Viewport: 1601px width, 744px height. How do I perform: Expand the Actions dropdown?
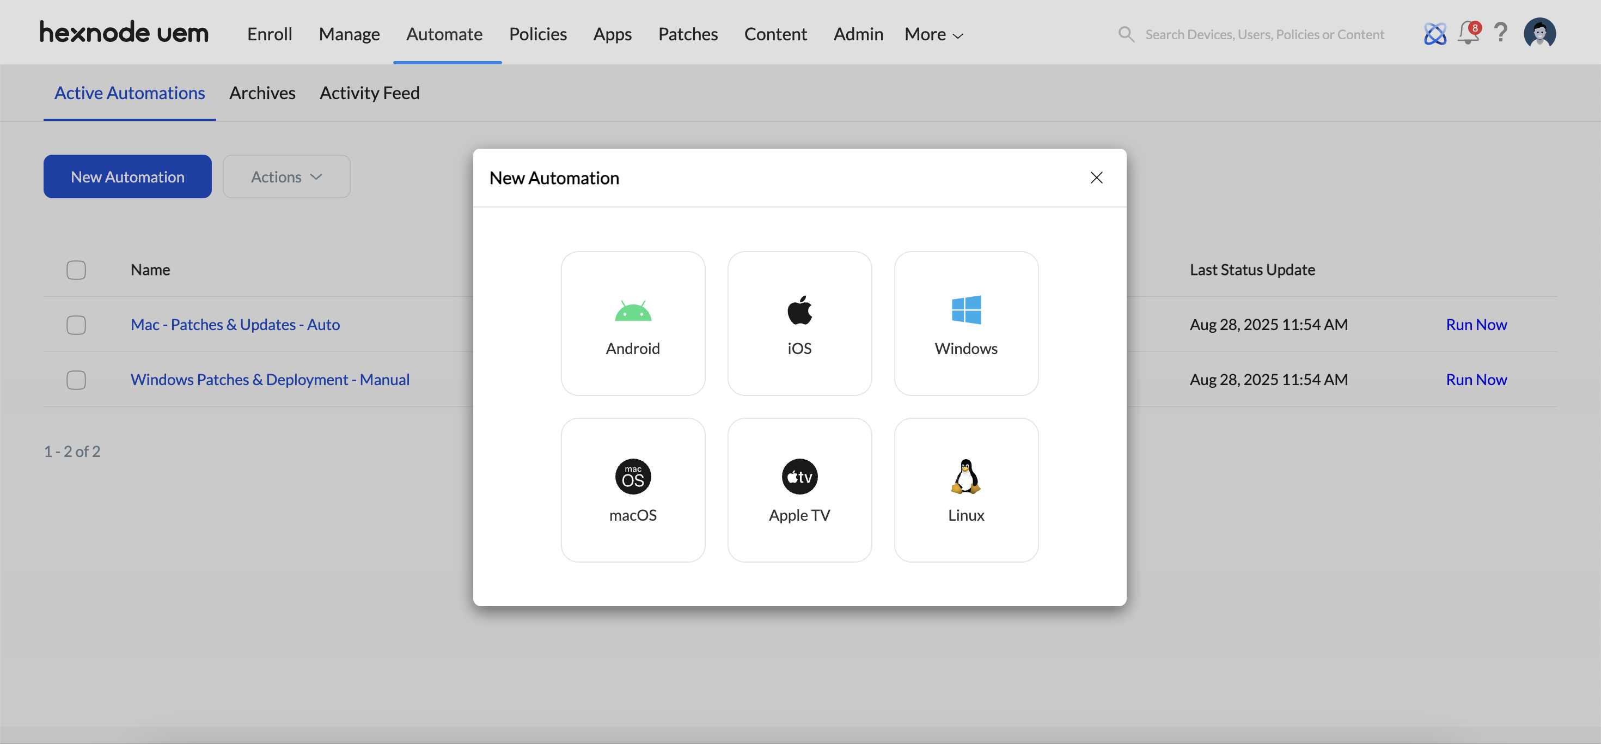coord(286,176)
